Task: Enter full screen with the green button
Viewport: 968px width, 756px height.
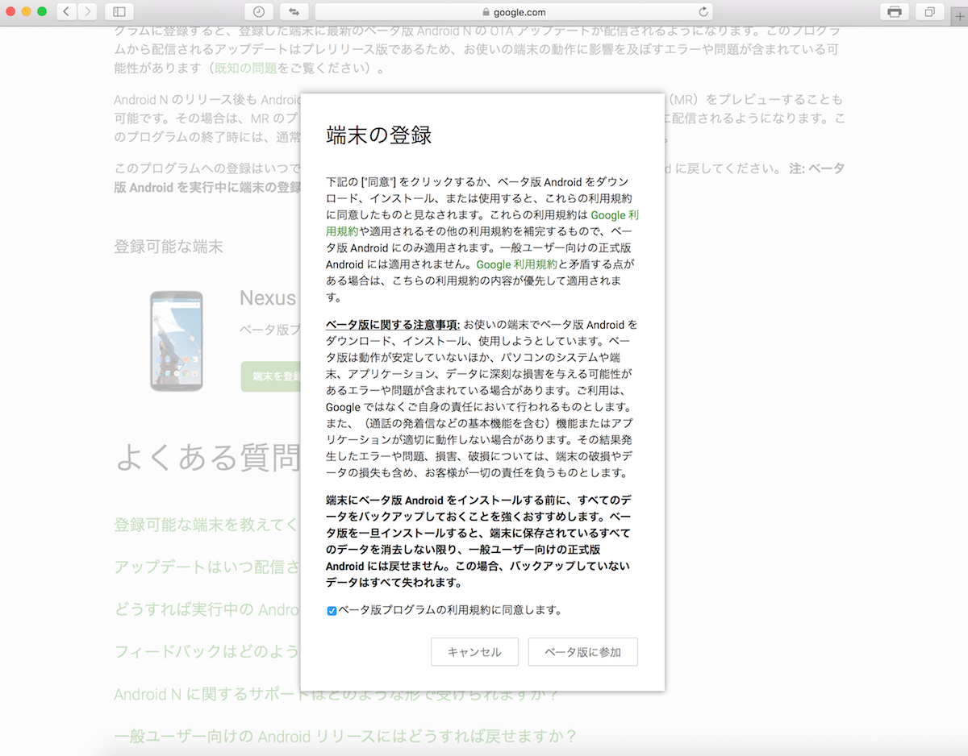Action: click(x=42, y=11)
